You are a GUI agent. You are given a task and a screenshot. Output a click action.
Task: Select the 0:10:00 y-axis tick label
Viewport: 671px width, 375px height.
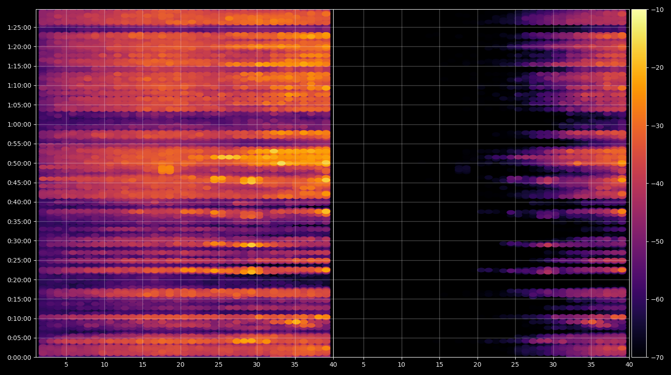(x=19, y=319)
